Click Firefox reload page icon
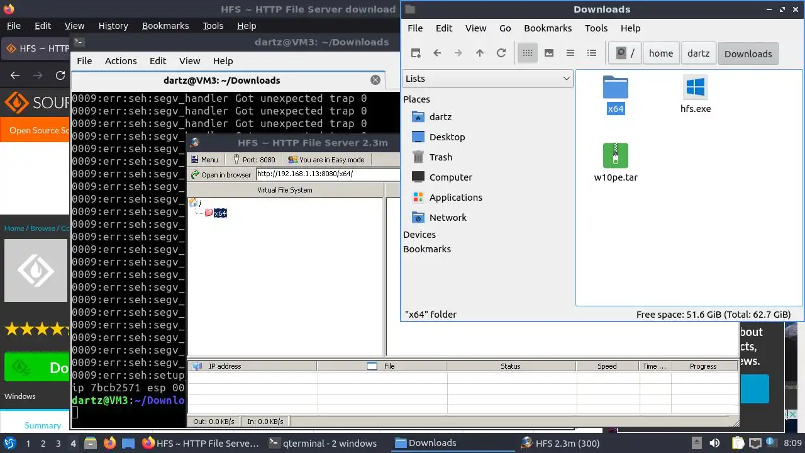The image size is (805, 453). pos(60,75)
